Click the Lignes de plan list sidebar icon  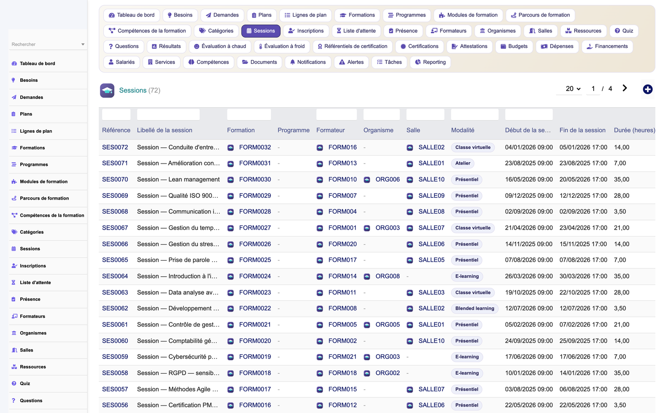tap(14, 131)
